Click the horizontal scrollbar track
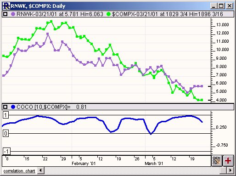 coord(132,170)
